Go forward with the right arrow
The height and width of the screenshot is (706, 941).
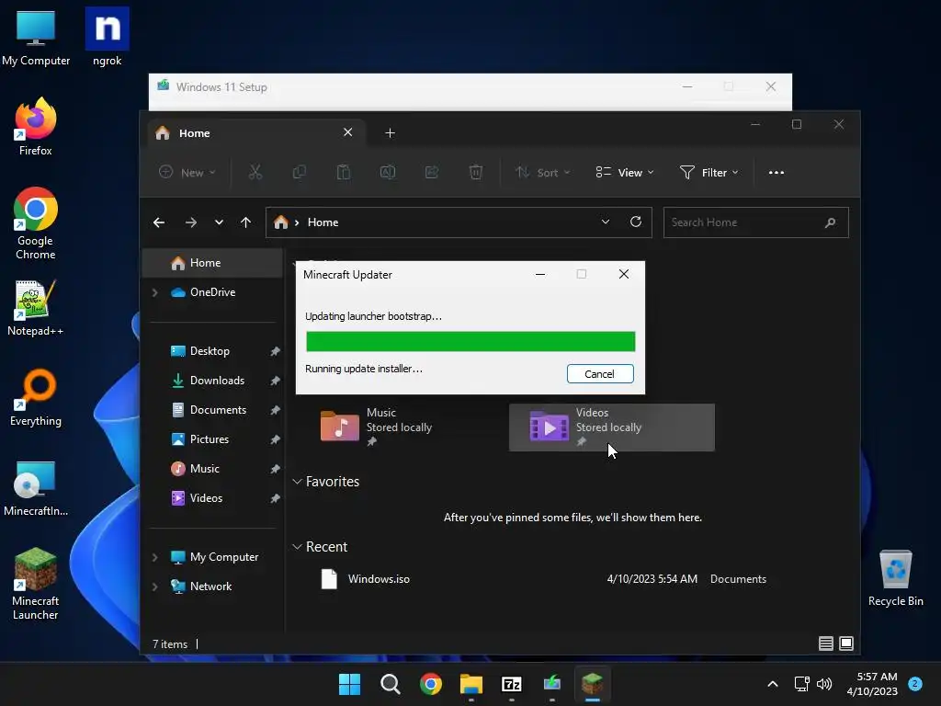[191, 222]
